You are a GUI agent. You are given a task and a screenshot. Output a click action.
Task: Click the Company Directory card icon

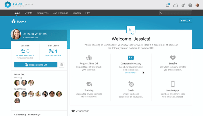131,58
